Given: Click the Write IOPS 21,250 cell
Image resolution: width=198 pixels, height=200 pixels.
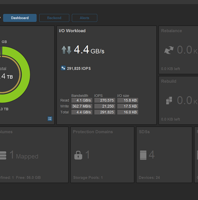Looking at the screenshot, I should (105, 106).
